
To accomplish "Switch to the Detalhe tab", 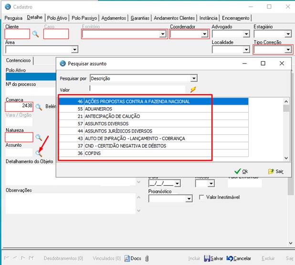I will pyautogui.click(x=35, y=18).
